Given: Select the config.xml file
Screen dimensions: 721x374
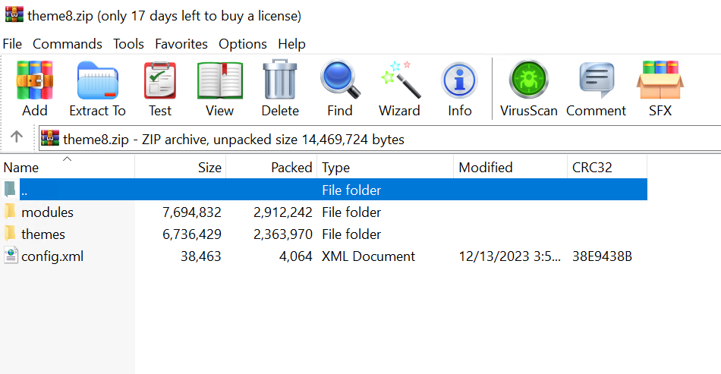Looking at the screenshot, I should [x=52, y=256].
